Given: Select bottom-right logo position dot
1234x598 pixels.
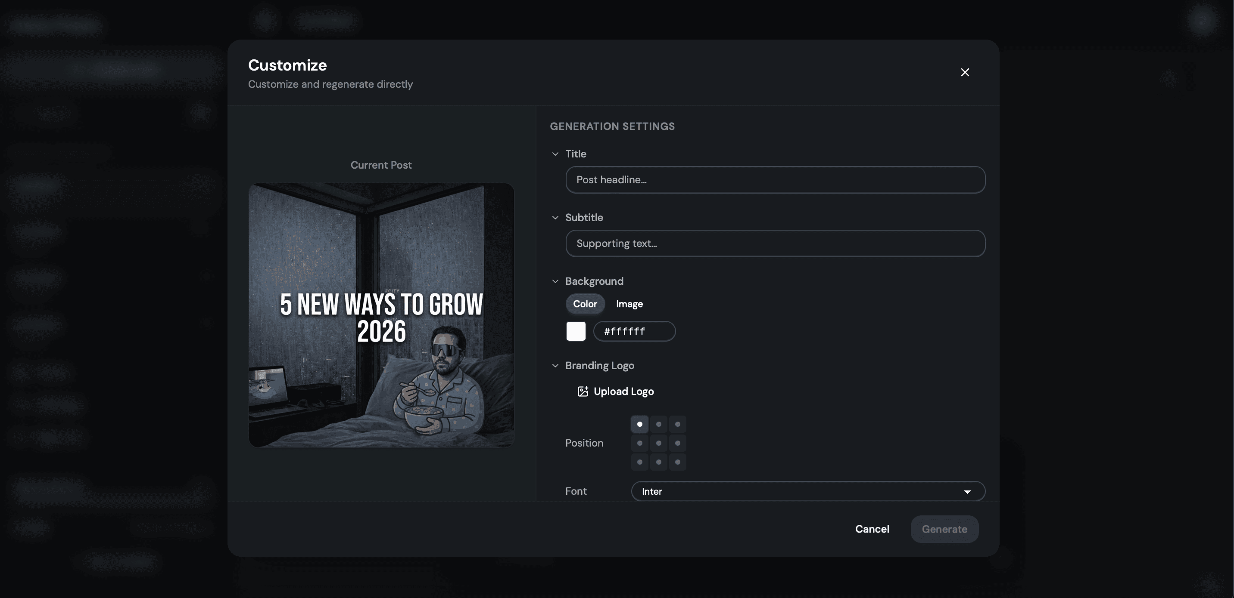Looking at the screenshot, I should click(x=677, y=462).
